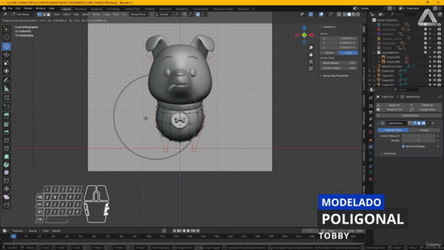This screenshot has width=444, height=250.
Task: Toggle proportional editing button in header
Action: pyautogui.click(x=198, y=14)
